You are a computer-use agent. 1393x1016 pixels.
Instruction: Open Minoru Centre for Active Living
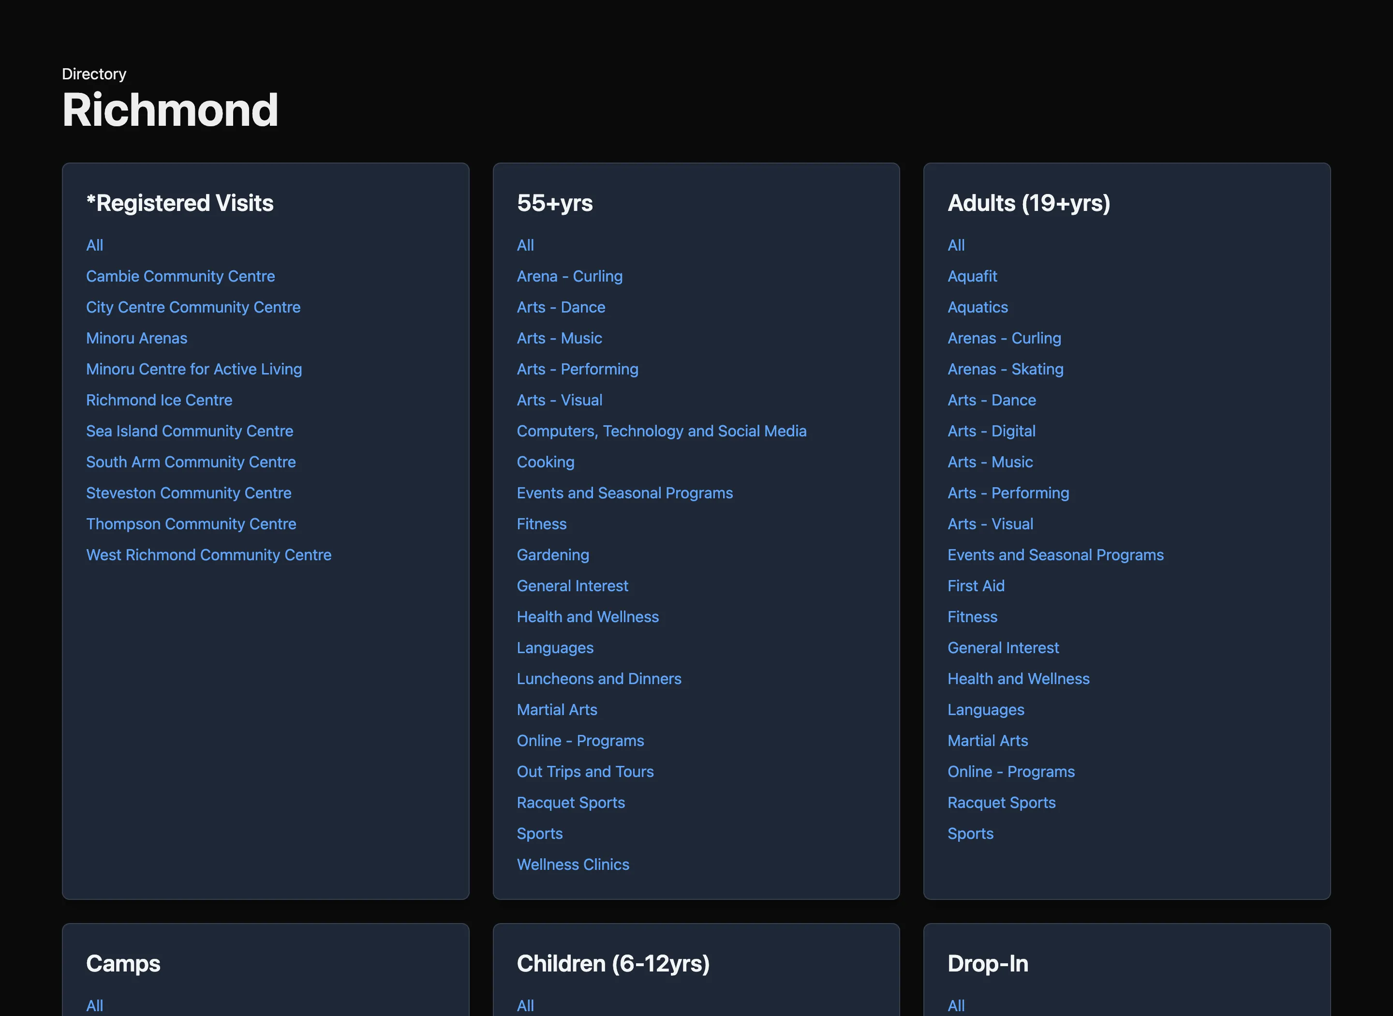click(x=193, y=369)
